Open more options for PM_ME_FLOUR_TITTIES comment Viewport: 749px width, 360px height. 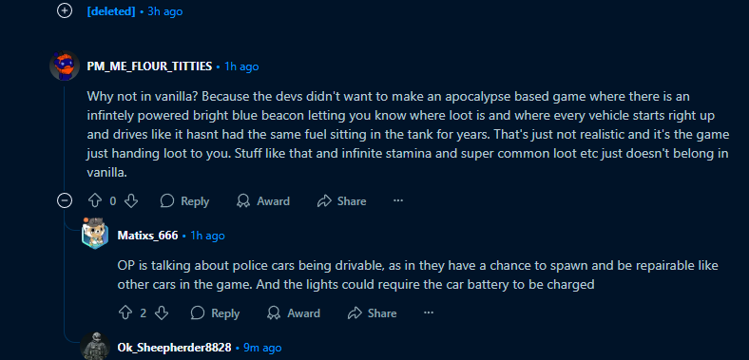pyautogui.click(x=398, y=201)
